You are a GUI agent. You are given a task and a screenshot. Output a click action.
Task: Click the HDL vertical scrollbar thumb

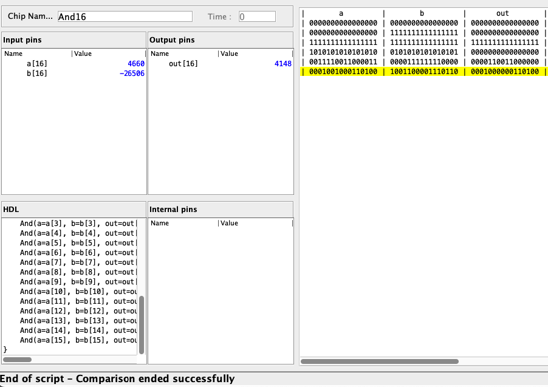point(142,325)
